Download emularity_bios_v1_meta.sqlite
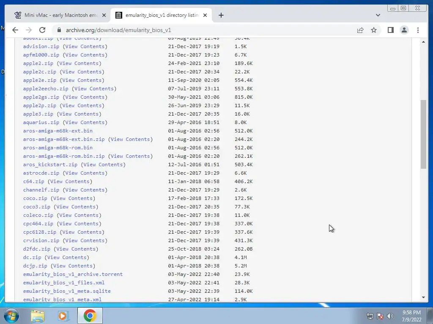This screenshot has height=324, width=433. pos(67,291)
